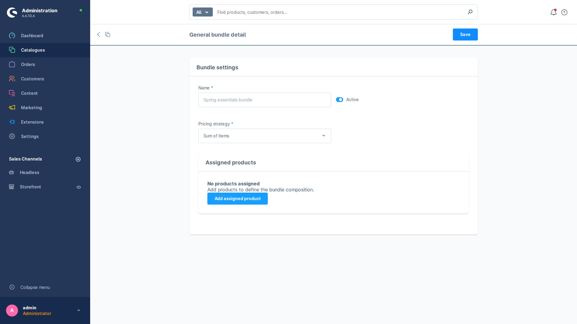This screenshot has height=324, width=577.
Task: Click Add assigned product button
Action: point(237,199)
